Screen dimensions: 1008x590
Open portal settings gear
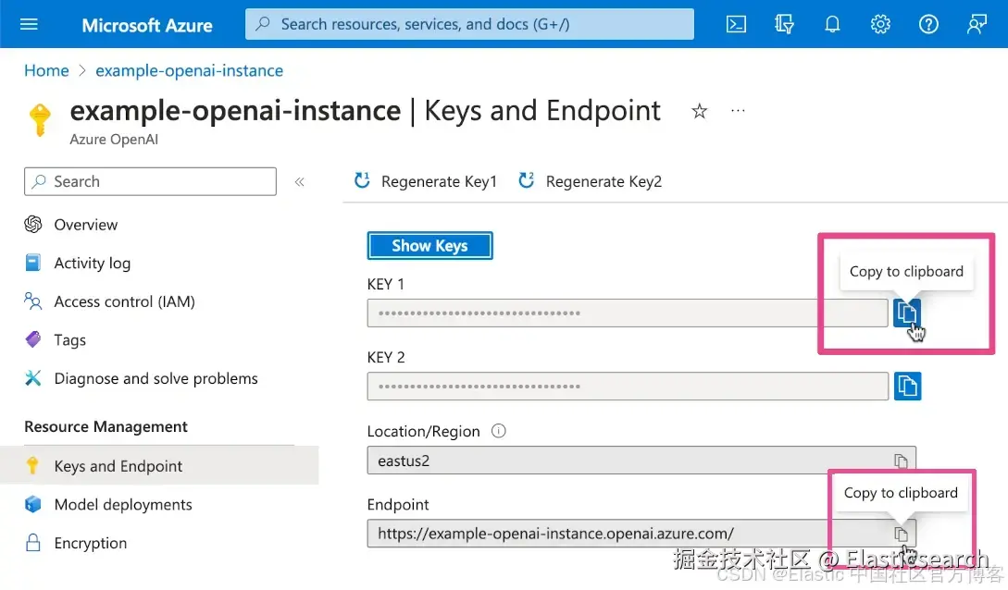(x=880, y=24)
